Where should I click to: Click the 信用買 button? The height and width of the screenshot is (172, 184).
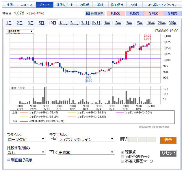point(153,14)
